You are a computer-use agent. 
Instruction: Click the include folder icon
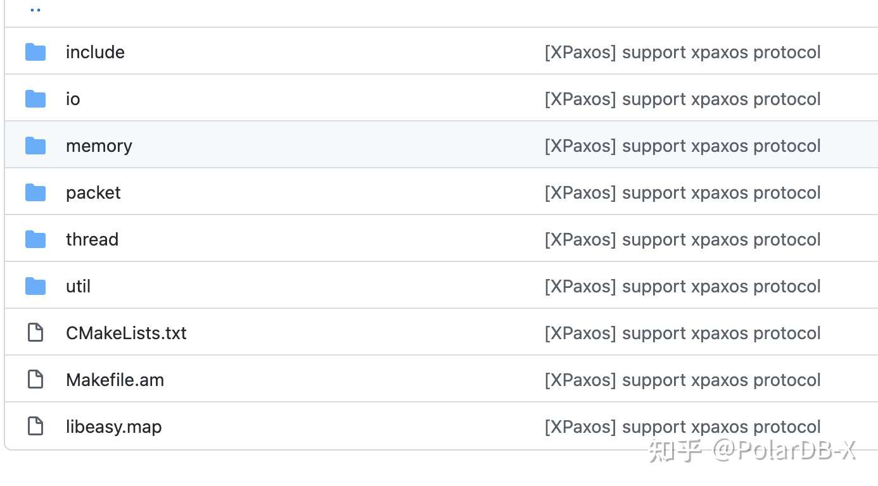tap(35, 52)
